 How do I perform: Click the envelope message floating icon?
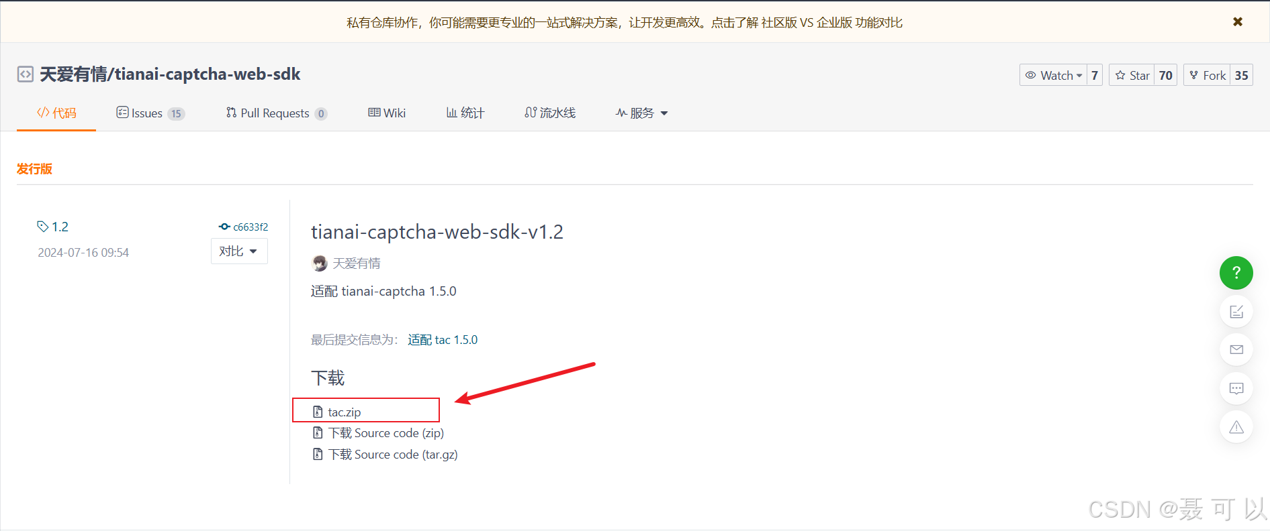(1236, 349)
